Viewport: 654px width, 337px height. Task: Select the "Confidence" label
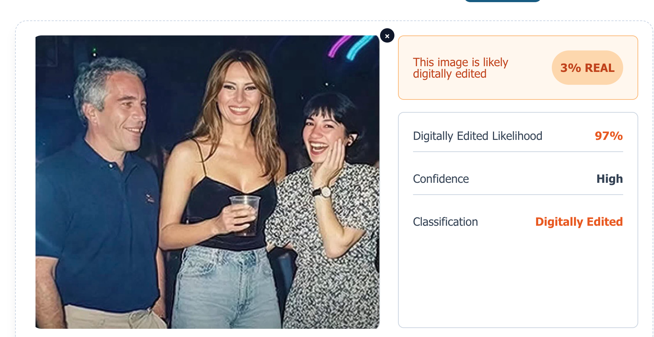(x=441, y=179)
